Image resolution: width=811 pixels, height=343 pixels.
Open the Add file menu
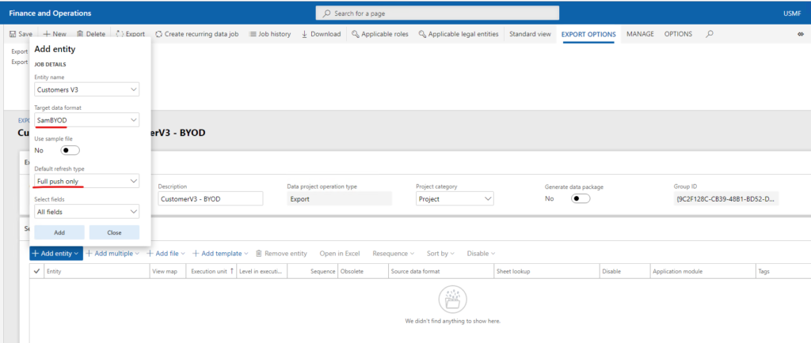[166, 253]
